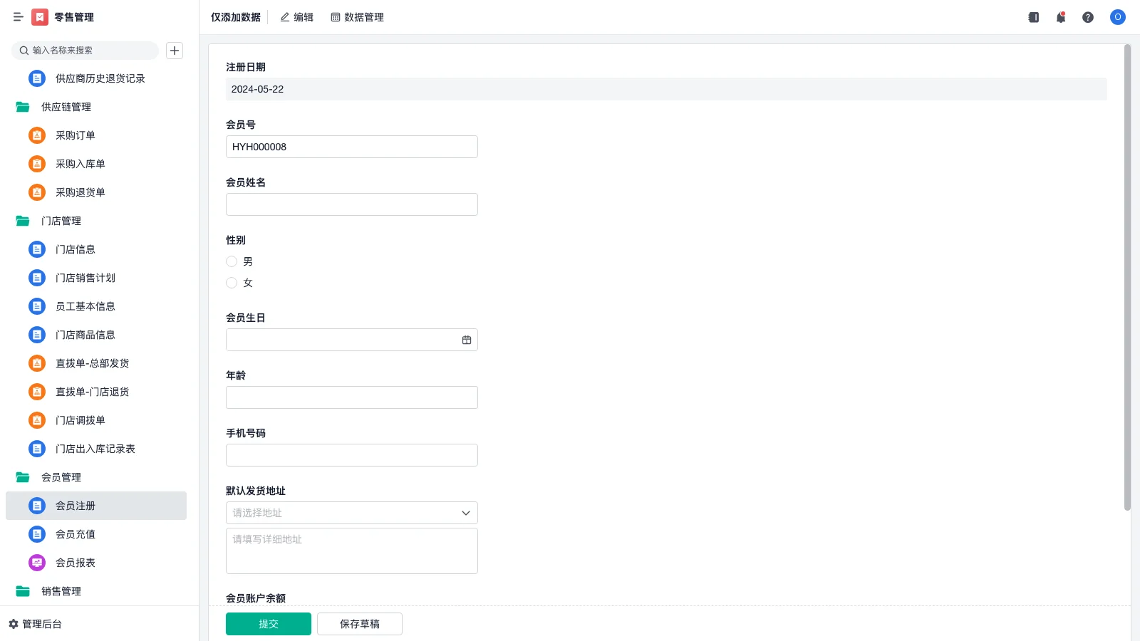The height and width of the screenshot is (641, 1140).
Task: Open the notification bell
Action: pyautogui.click(x=1061, y=17)
